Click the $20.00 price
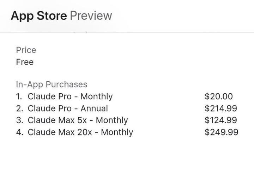This screenshot has width=254, height=169. [219, 96]
